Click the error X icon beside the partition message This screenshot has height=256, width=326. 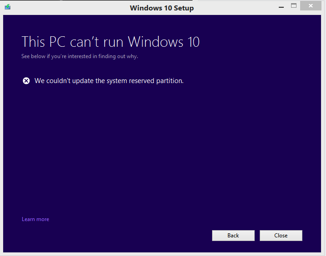coord(26,81)
